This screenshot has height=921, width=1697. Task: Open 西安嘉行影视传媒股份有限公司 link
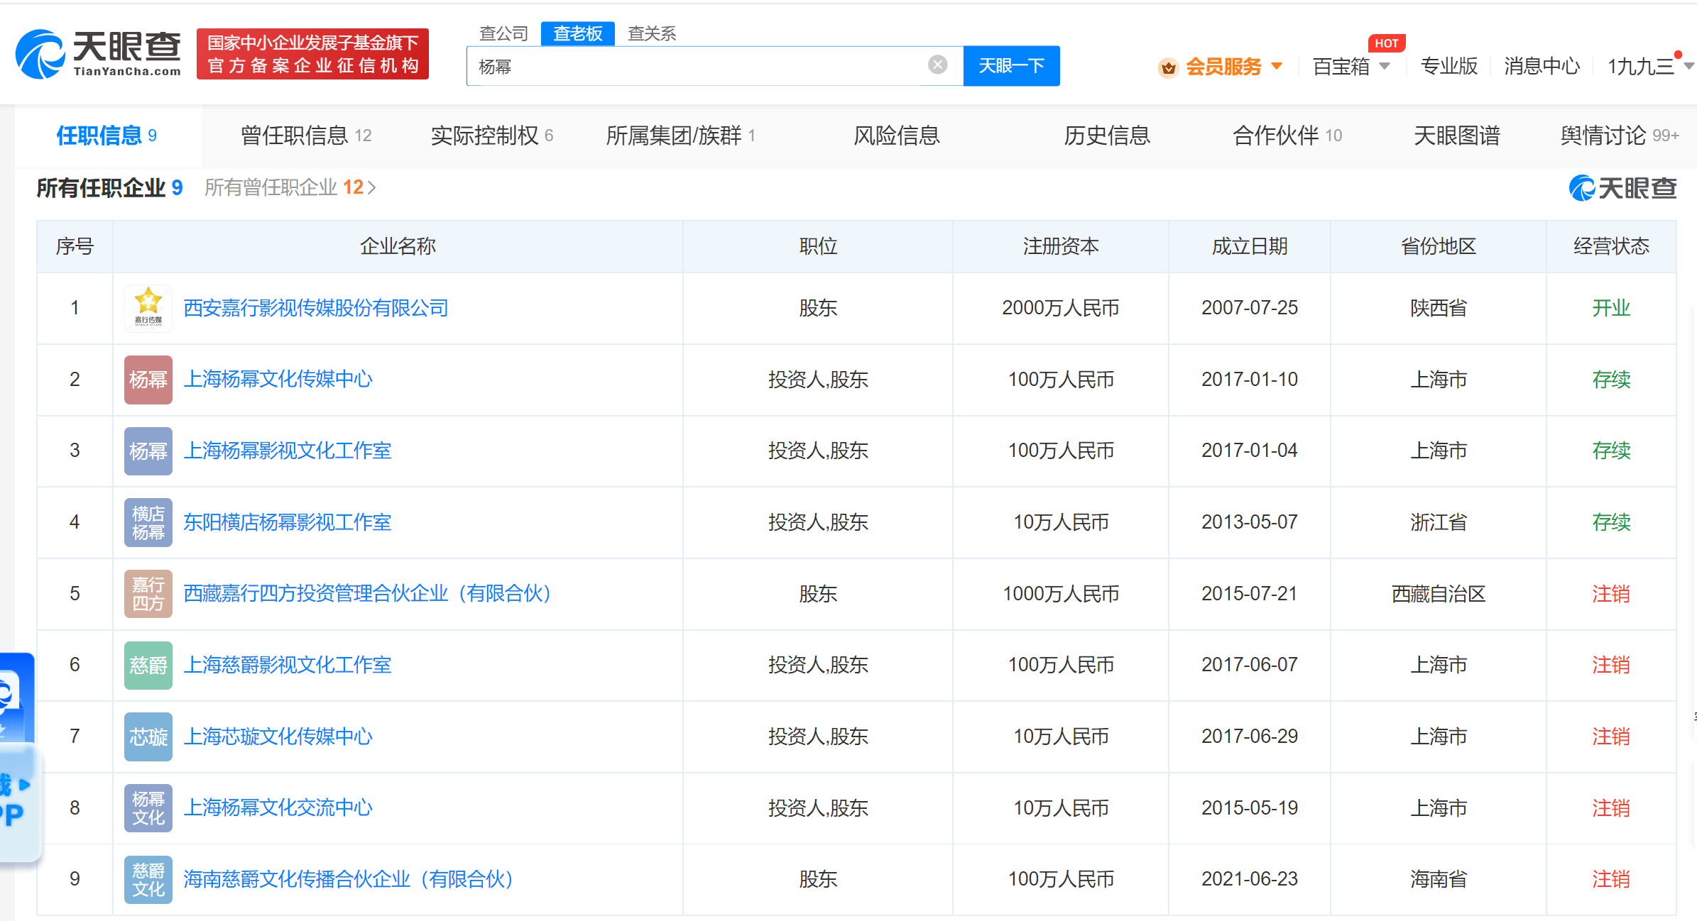[x=316, y=308]
